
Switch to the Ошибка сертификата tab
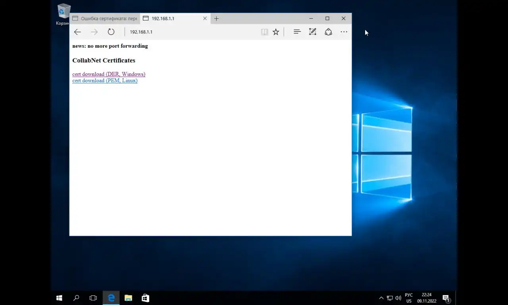[x=105, y=18]
